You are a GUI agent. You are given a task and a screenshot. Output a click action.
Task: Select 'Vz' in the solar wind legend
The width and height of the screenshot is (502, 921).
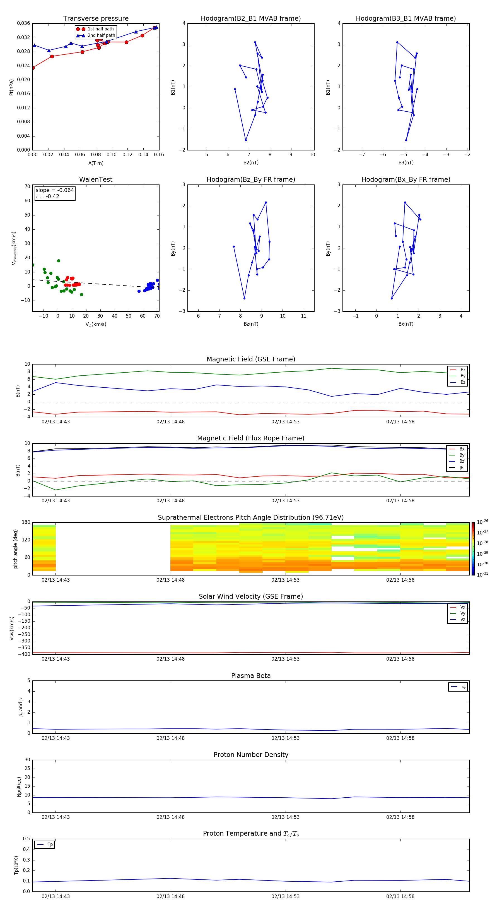(x=458, y=619)
